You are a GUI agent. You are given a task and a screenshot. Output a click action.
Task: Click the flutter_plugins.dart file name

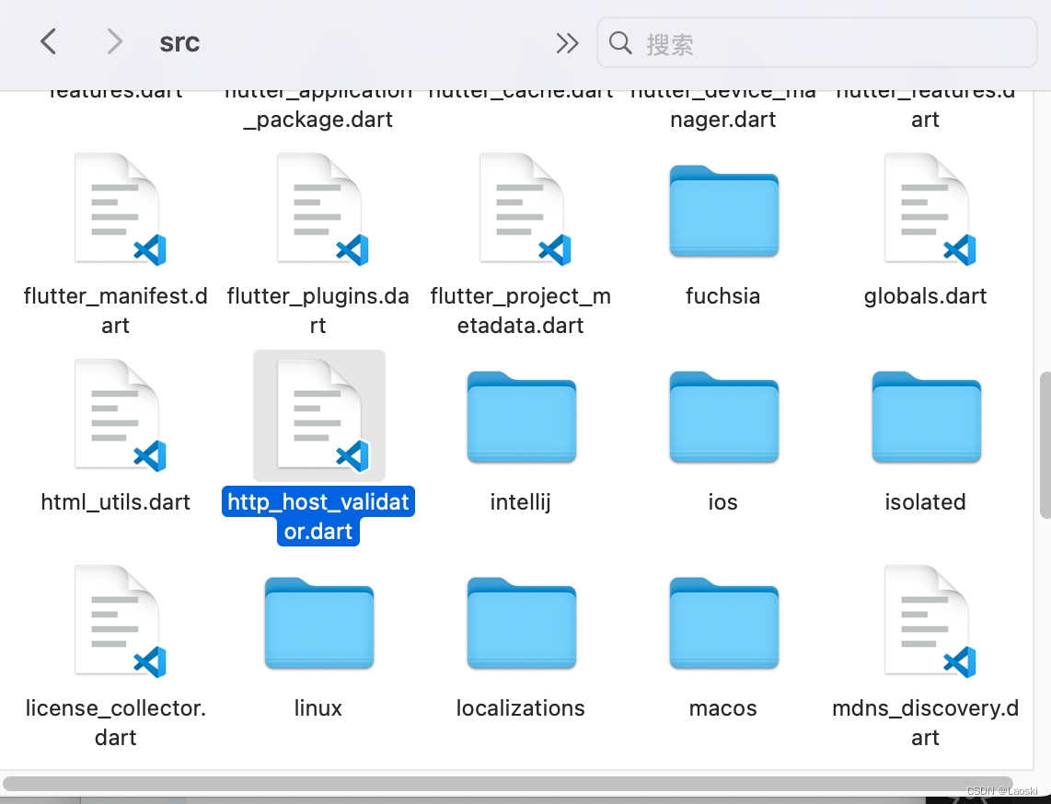(318, 310)
